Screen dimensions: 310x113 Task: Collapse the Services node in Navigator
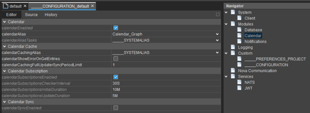pos(226,76)
